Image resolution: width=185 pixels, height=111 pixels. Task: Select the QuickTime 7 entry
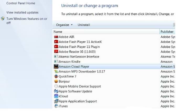[x=68, y=76]
